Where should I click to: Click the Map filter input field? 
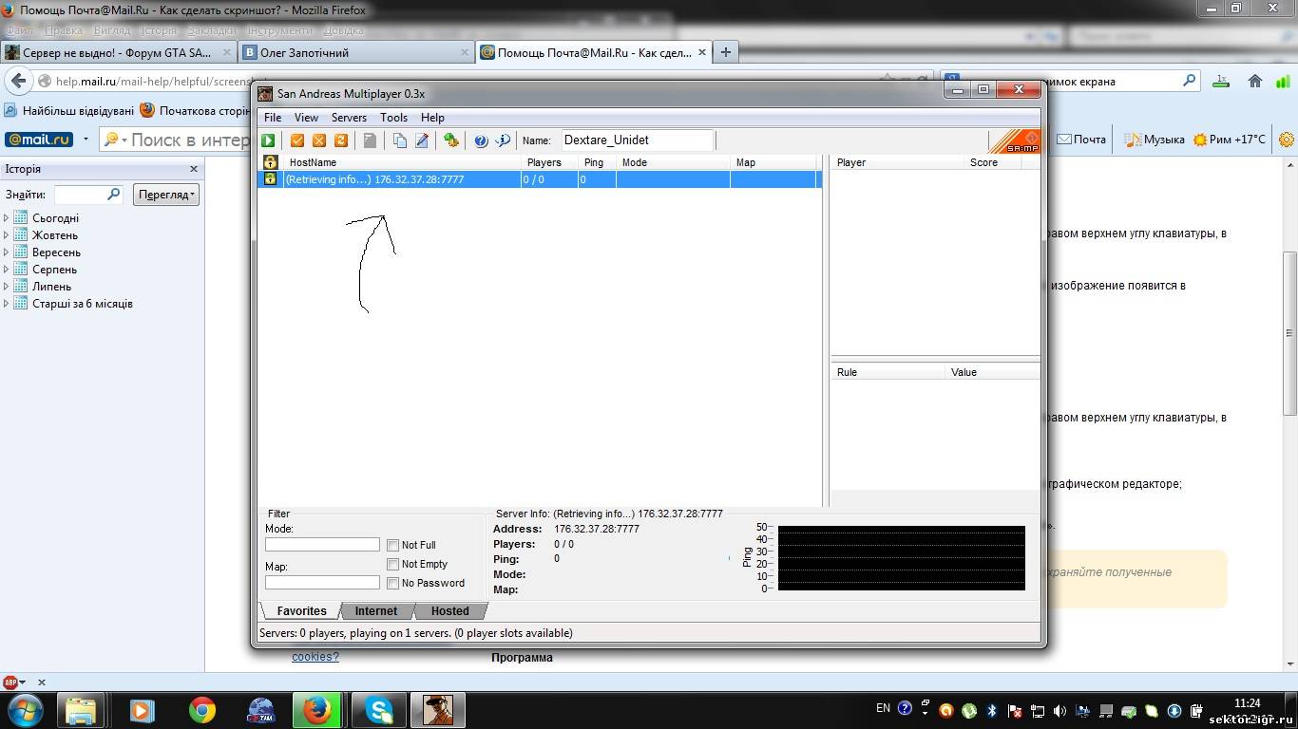[x=322, y=583]
